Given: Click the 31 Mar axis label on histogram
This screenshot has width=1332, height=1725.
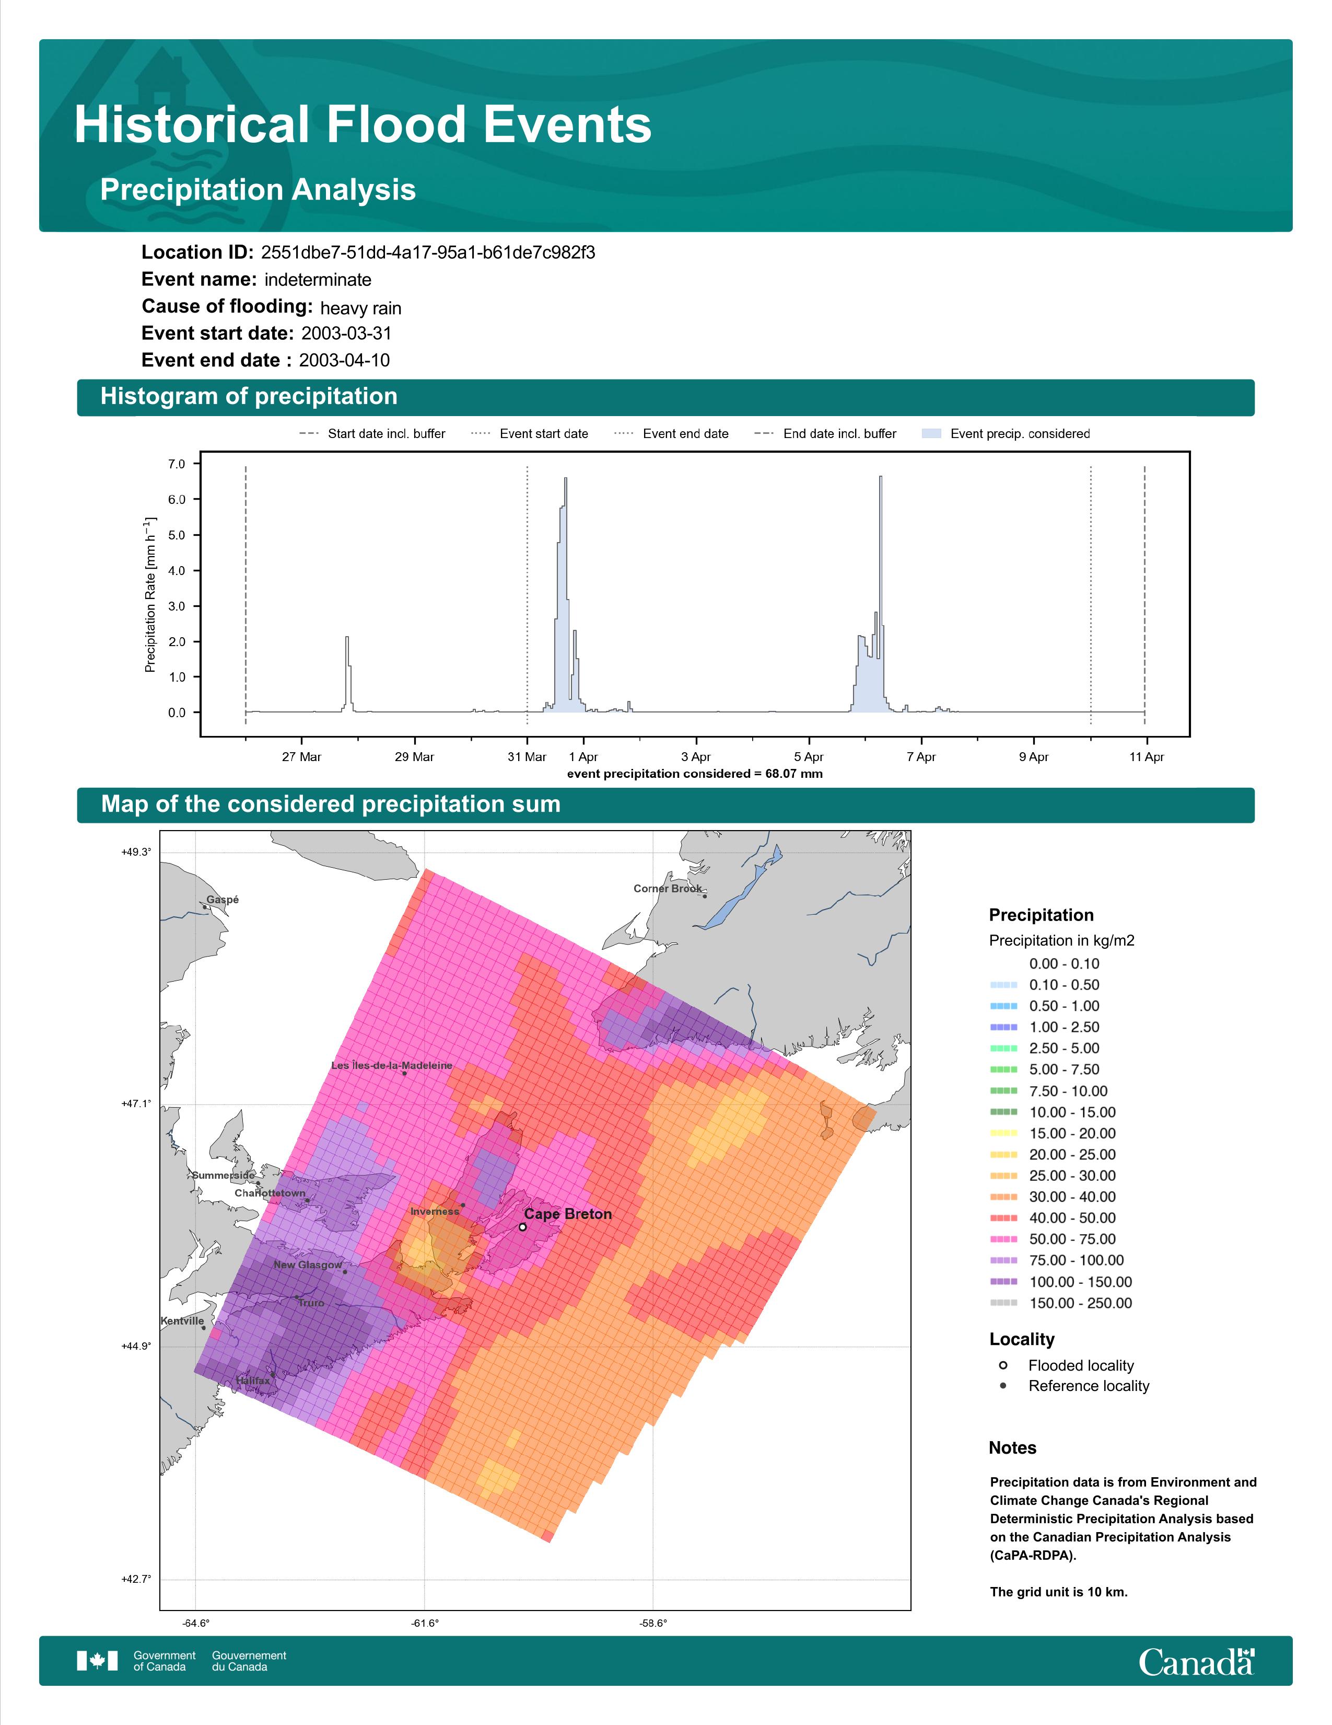Looking at the screenshot, I should point(527,757).
